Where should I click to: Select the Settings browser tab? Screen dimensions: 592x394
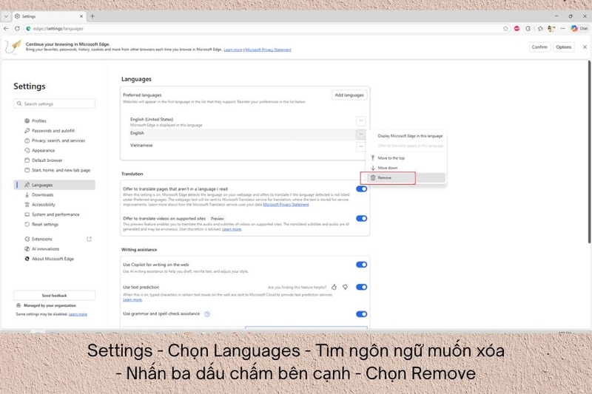[x=49, y=16]
